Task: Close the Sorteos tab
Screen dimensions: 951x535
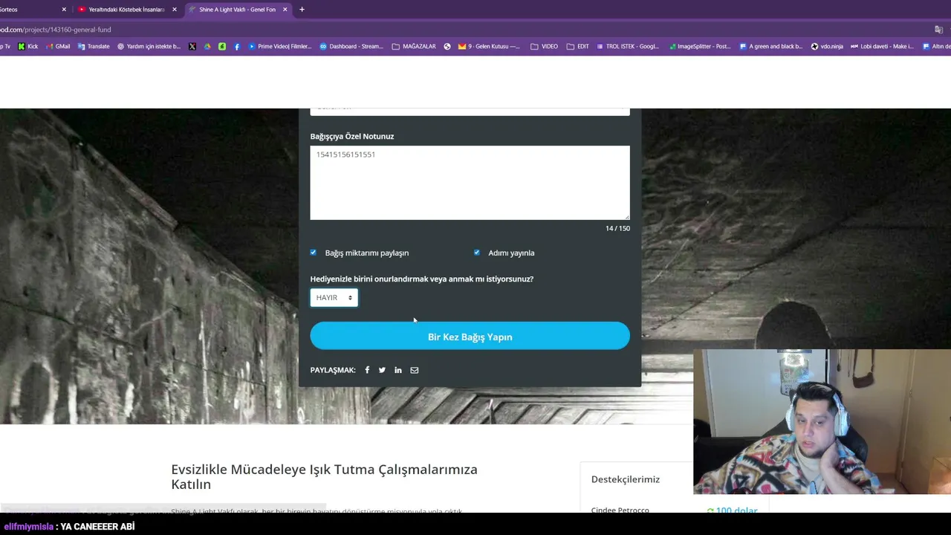Action: pyautogui.click(x=64, y=10)
